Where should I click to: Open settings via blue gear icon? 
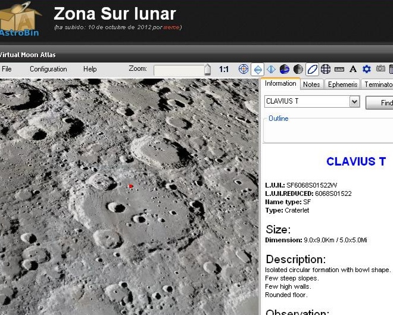pos(367,69)
